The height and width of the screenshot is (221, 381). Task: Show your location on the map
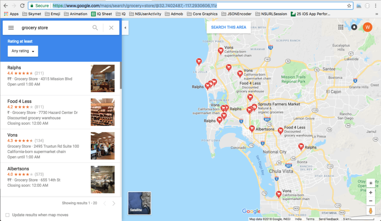[371, 183]
